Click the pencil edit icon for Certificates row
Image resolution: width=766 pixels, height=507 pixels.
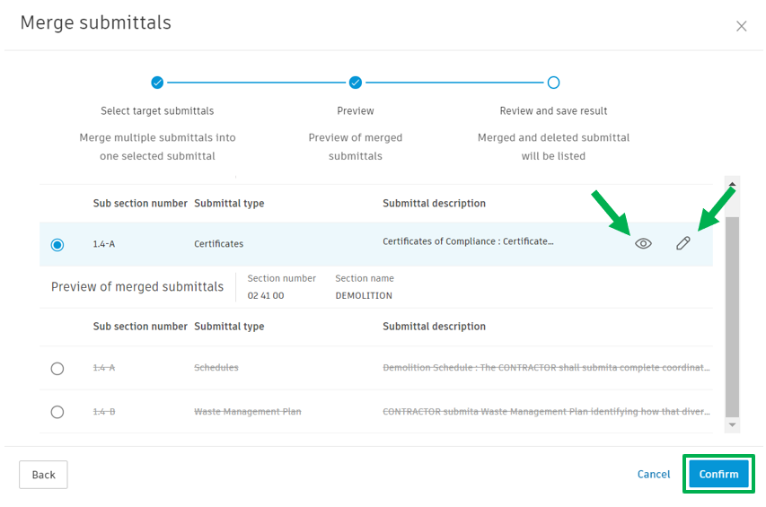pyautogui.click(x=683, y=243)
